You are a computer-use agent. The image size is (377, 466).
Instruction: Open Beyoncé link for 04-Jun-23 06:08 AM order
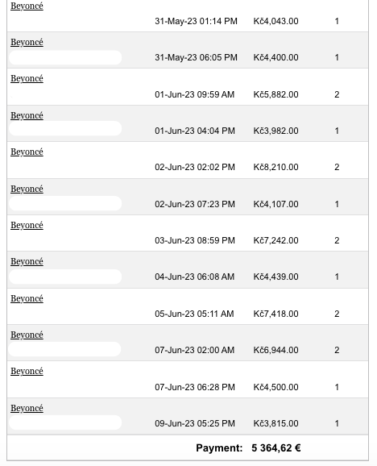(27, 261)
